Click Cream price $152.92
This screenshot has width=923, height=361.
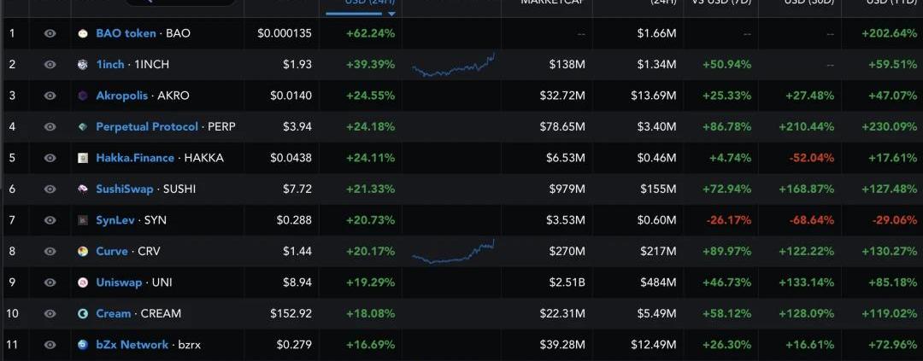click(291, 314)
